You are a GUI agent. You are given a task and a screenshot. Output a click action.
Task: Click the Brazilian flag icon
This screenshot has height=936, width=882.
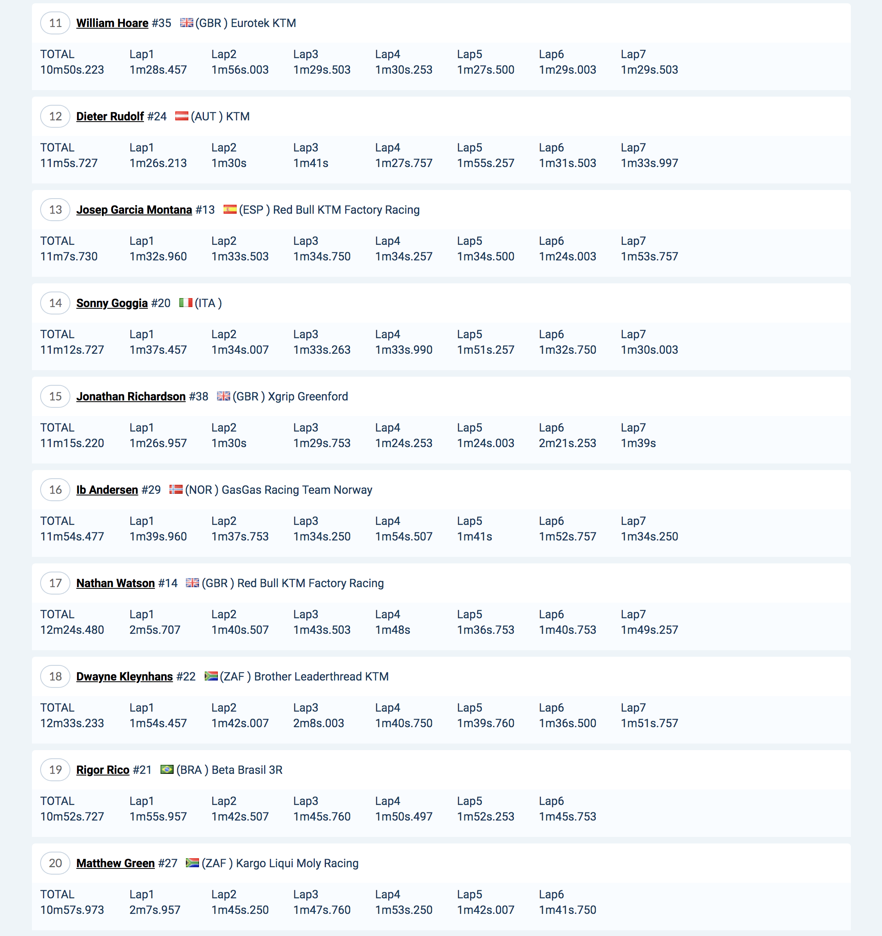tap(167, 769)
